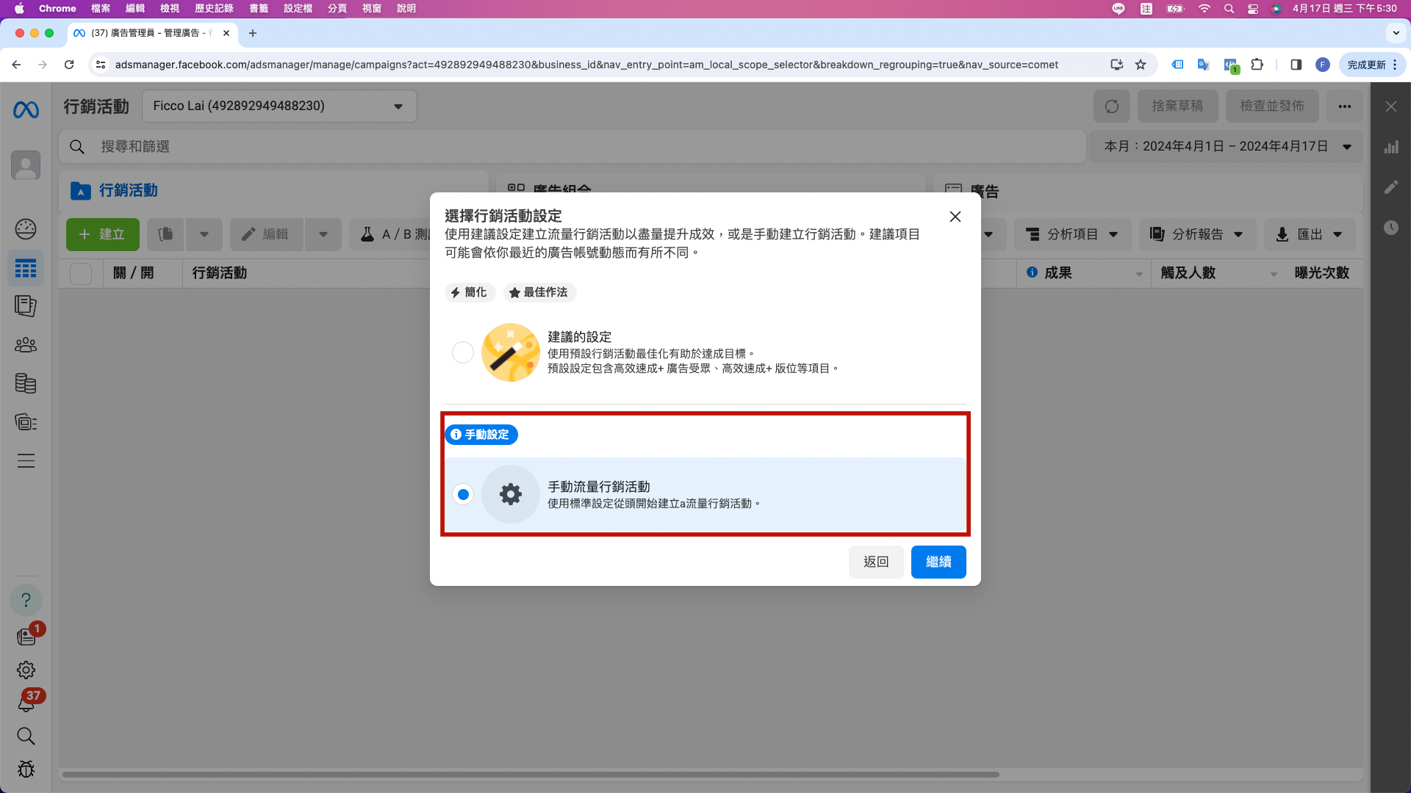
Task: Open Chrome extensions puzzle icon
Action: coord(1257,65)
